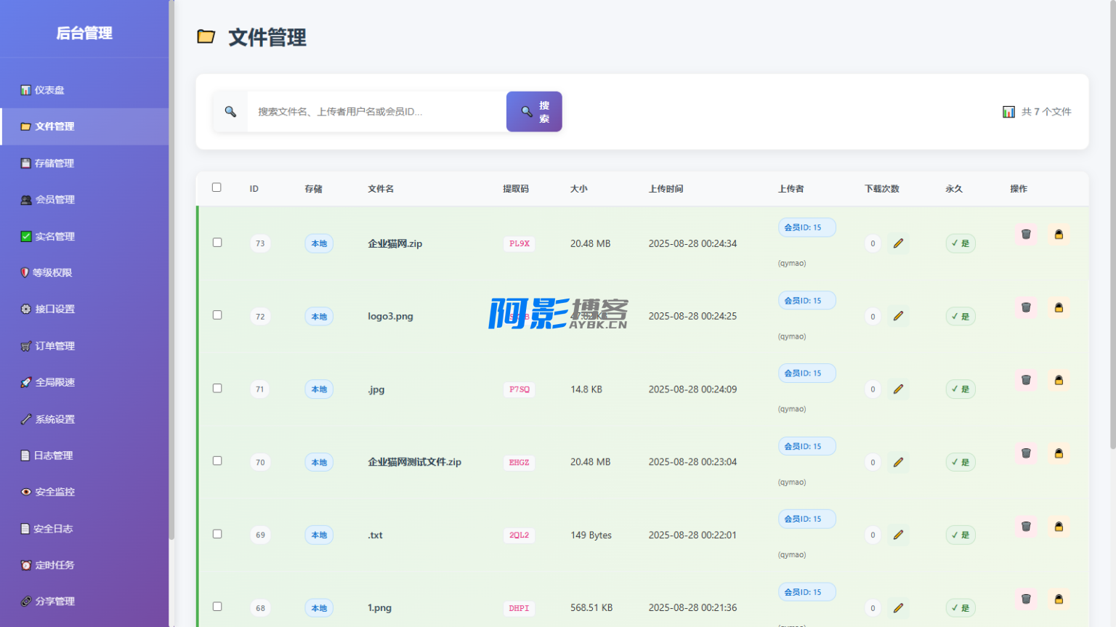1116x627 pixels.
Task: Open 存储管理 from the sidebar
Action: (x=54, y=163)
